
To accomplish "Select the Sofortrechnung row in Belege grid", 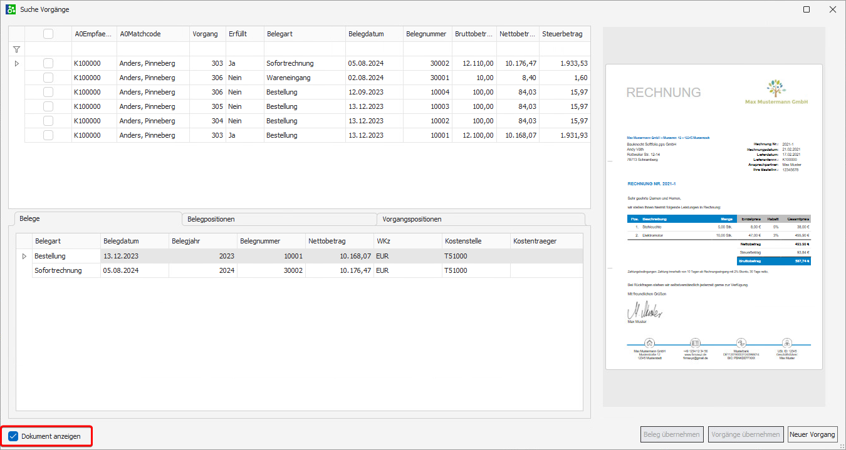I will coord(66,270).
